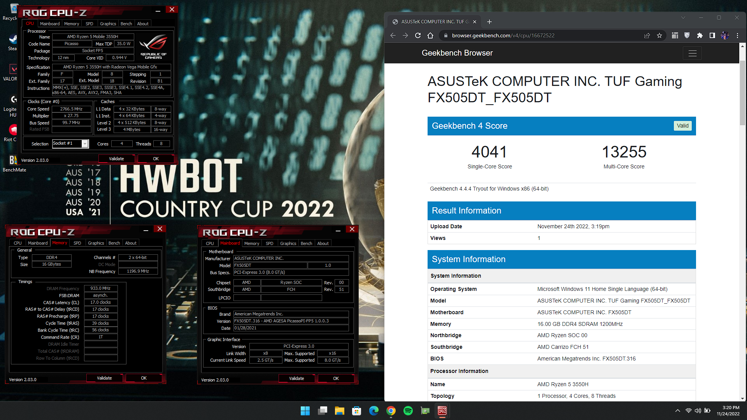Open BenchMate desktop shortcut
The image size is (747, 420).
pos(14,164)
